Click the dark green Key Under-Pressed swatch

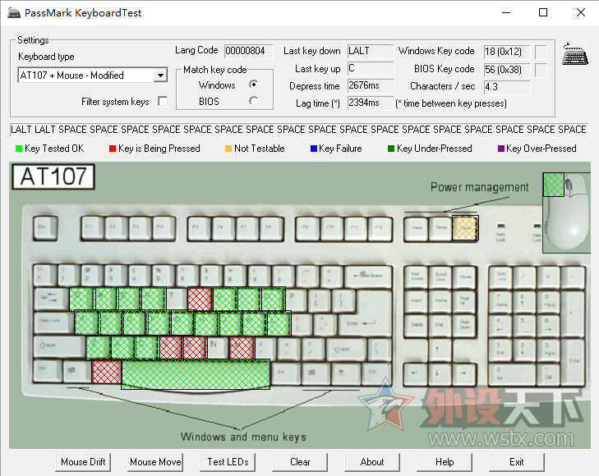coord(391,149)
